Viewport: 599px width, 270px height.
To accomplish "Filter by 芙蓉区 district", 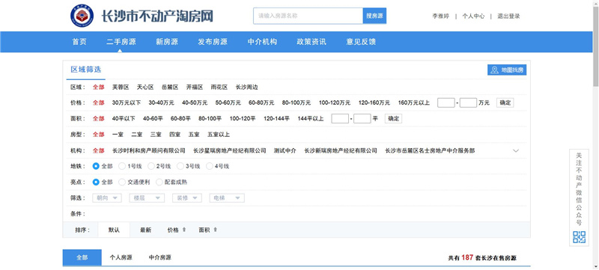I will (x=121, y=87).
